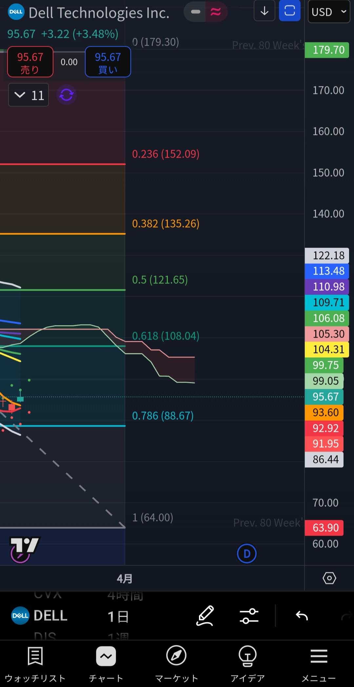This screenshot has height=687, width=354.
Task: Toggle the minus line chart style button
Action: 195,12
